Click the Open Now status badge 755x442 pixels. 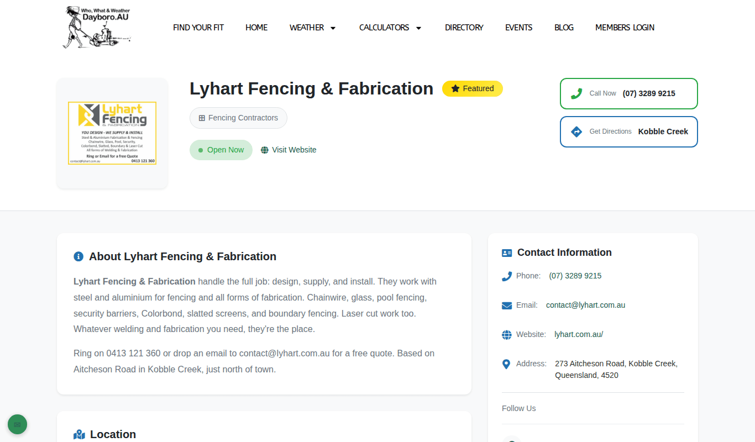click(221, 150)
